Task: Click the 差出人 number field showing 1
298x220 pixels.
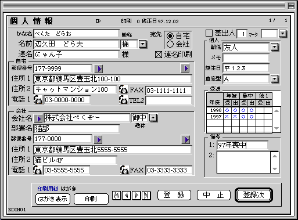Action: pos(242,34)
